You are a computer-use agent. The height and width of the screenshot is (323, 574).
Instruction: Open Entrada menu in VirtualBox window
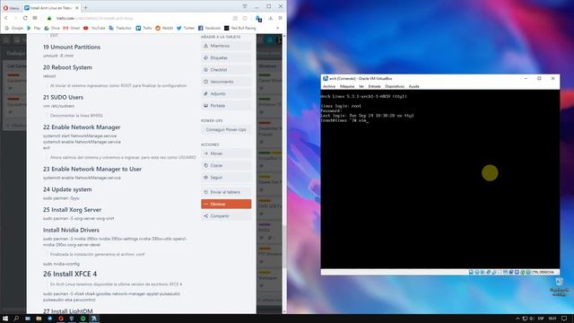click(x=374, y=86)
